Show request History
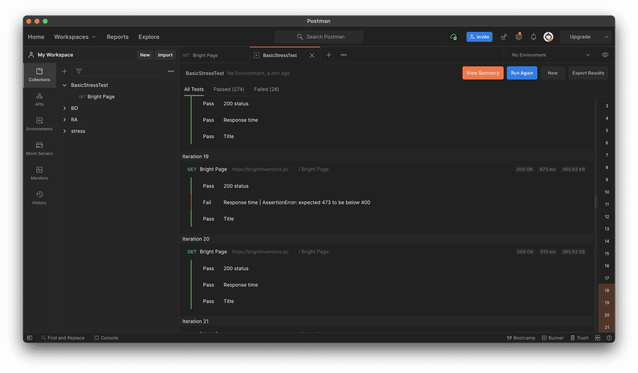This screenshot has height=373, width=638. pyautogui.click(x=39, y=198)
